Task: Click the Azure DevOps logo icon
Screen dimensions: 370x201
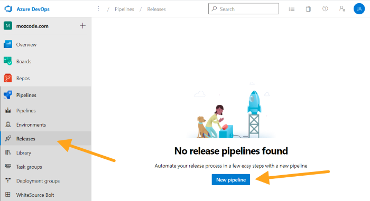Action: (8, 9)
